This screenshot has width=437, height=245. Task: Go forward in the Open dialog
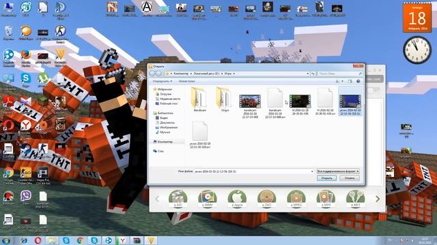[158, 73]
